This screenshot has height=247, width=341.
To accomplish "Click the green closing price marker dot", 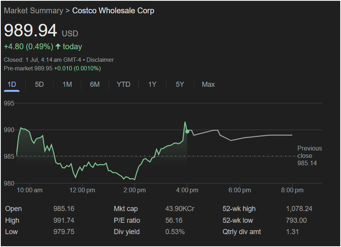I will point(187,131).
